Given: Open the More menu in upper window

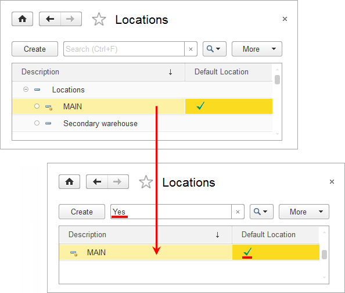Looking at the screenshot, I should coord(257,49).
